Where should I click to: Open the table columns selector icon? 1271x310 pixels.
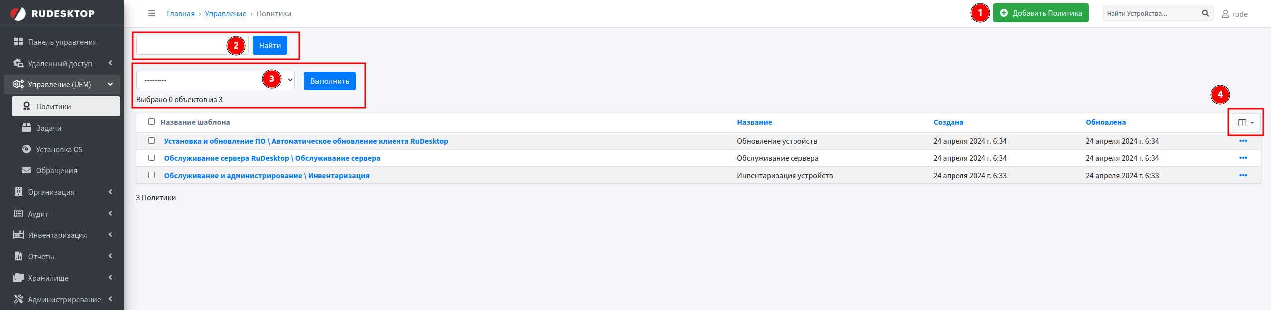pyautogui.click(x=1245, y=123)
